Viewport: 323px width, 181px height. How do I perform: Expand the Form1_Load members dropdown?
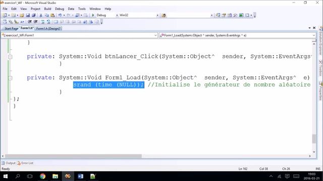coord(314,36)
